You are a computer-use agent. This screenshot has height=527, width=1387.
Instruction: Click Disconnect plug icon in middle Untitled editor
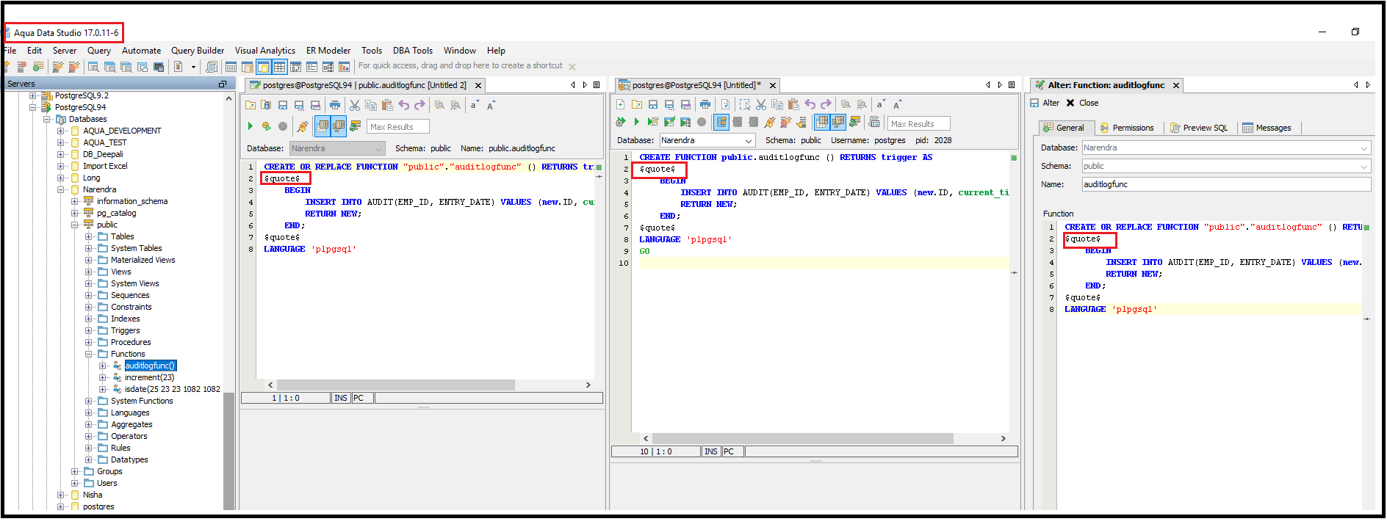[x=786, y=122]
